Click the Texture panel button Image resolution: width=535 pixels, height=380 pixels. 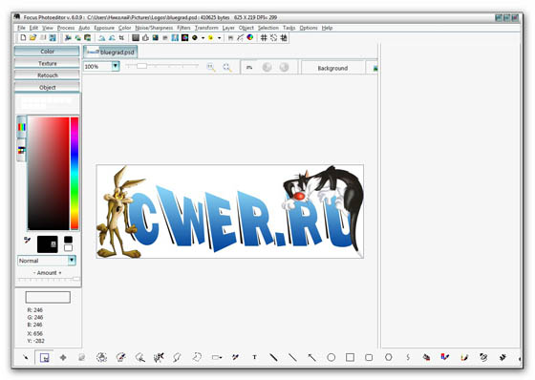(x=47, y=63)
